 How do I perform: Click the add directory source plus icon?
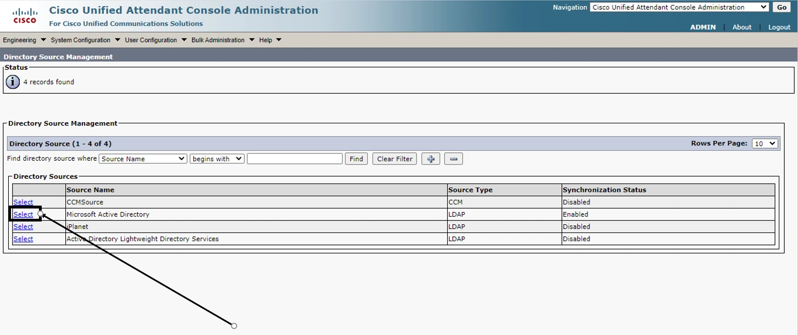pyautogui.click(x=431, y=159)
